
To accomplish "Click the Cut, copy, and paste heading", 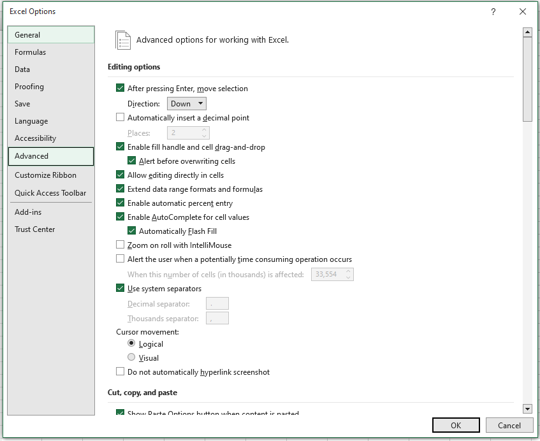I will 143,393.
